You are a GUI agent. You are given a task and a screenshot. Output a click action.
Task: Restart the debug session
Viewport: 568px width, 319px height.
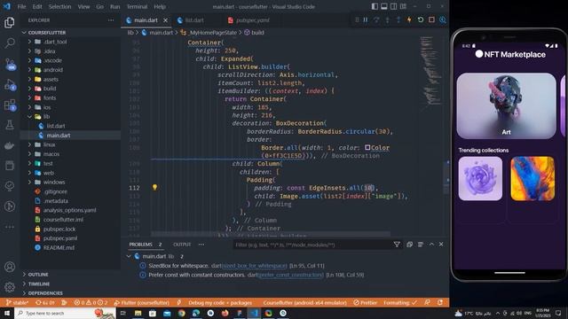tap(420, 19)
